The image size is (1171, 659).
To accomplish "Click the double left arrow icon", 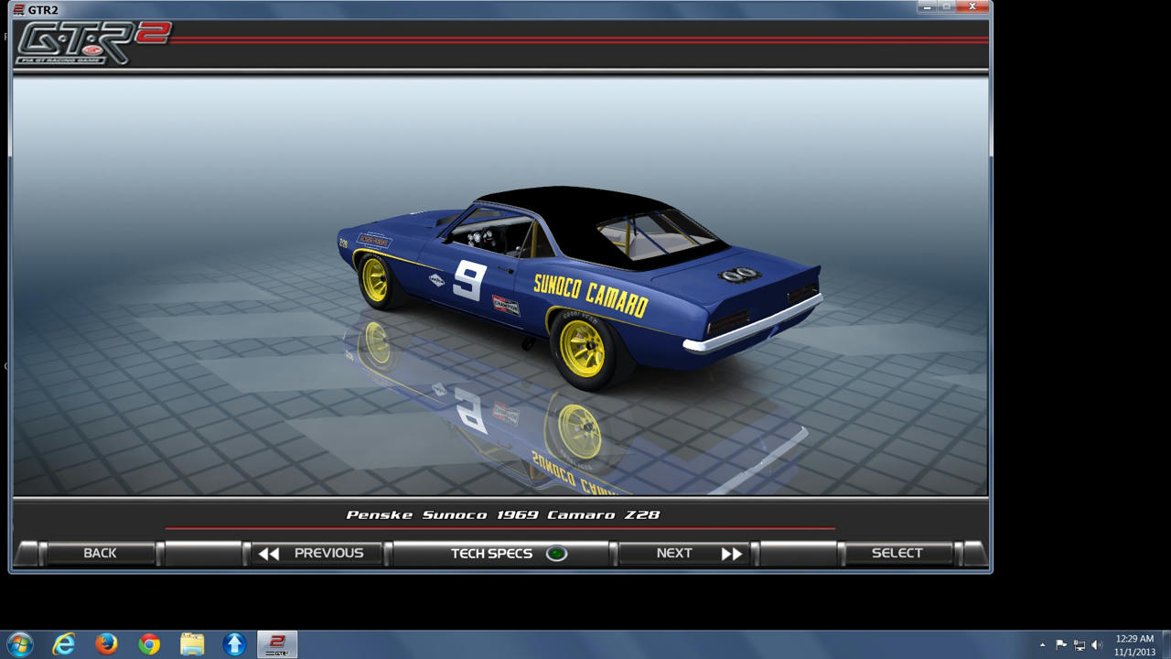I will point(268,554).
